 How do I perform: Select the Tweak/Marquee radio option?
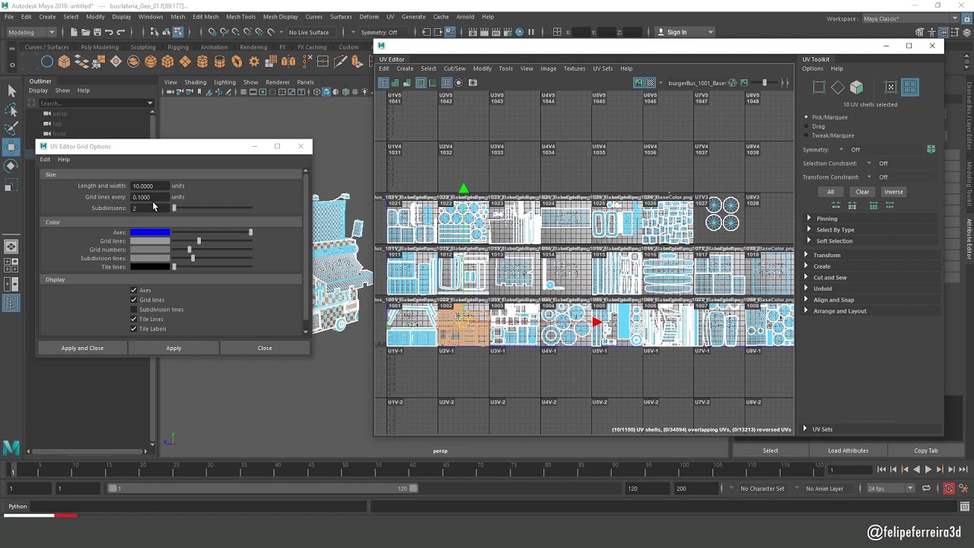(807, 135)
